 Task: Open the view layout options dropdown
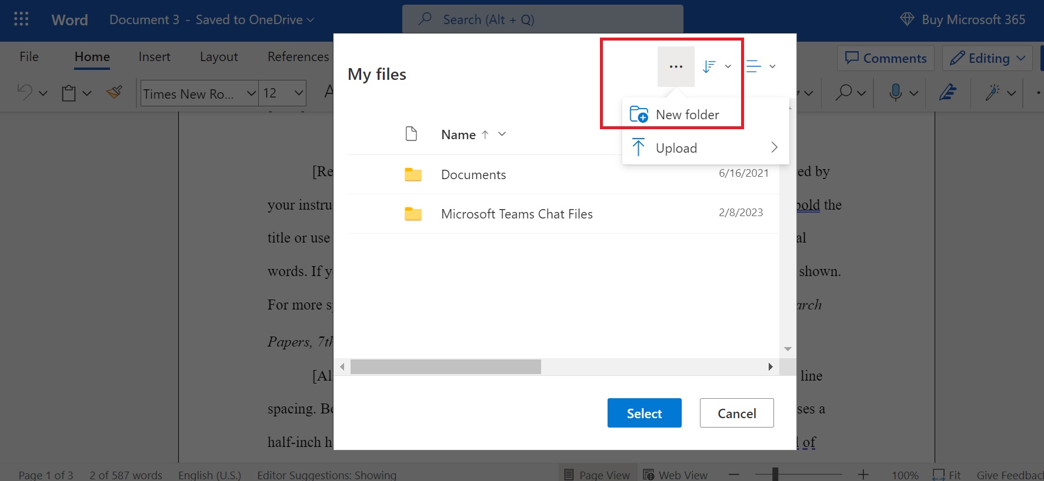point(761,66)
